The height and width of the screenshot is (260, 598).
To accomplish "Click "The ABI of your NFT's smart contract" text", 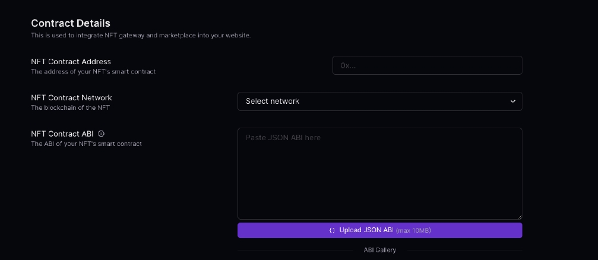I will tap(86, 144).
